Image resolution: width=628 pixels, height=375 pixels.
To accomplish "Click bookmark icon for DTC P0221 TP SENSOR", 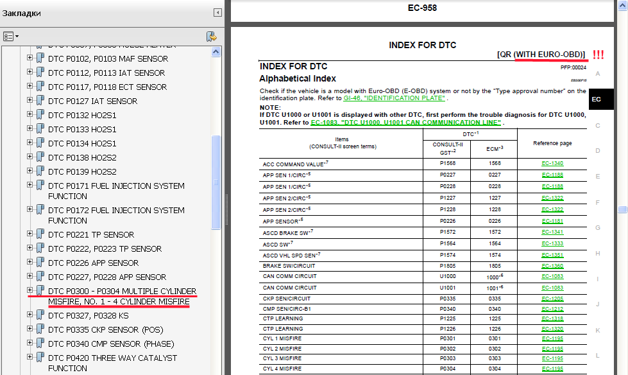I will coord(40,234).
